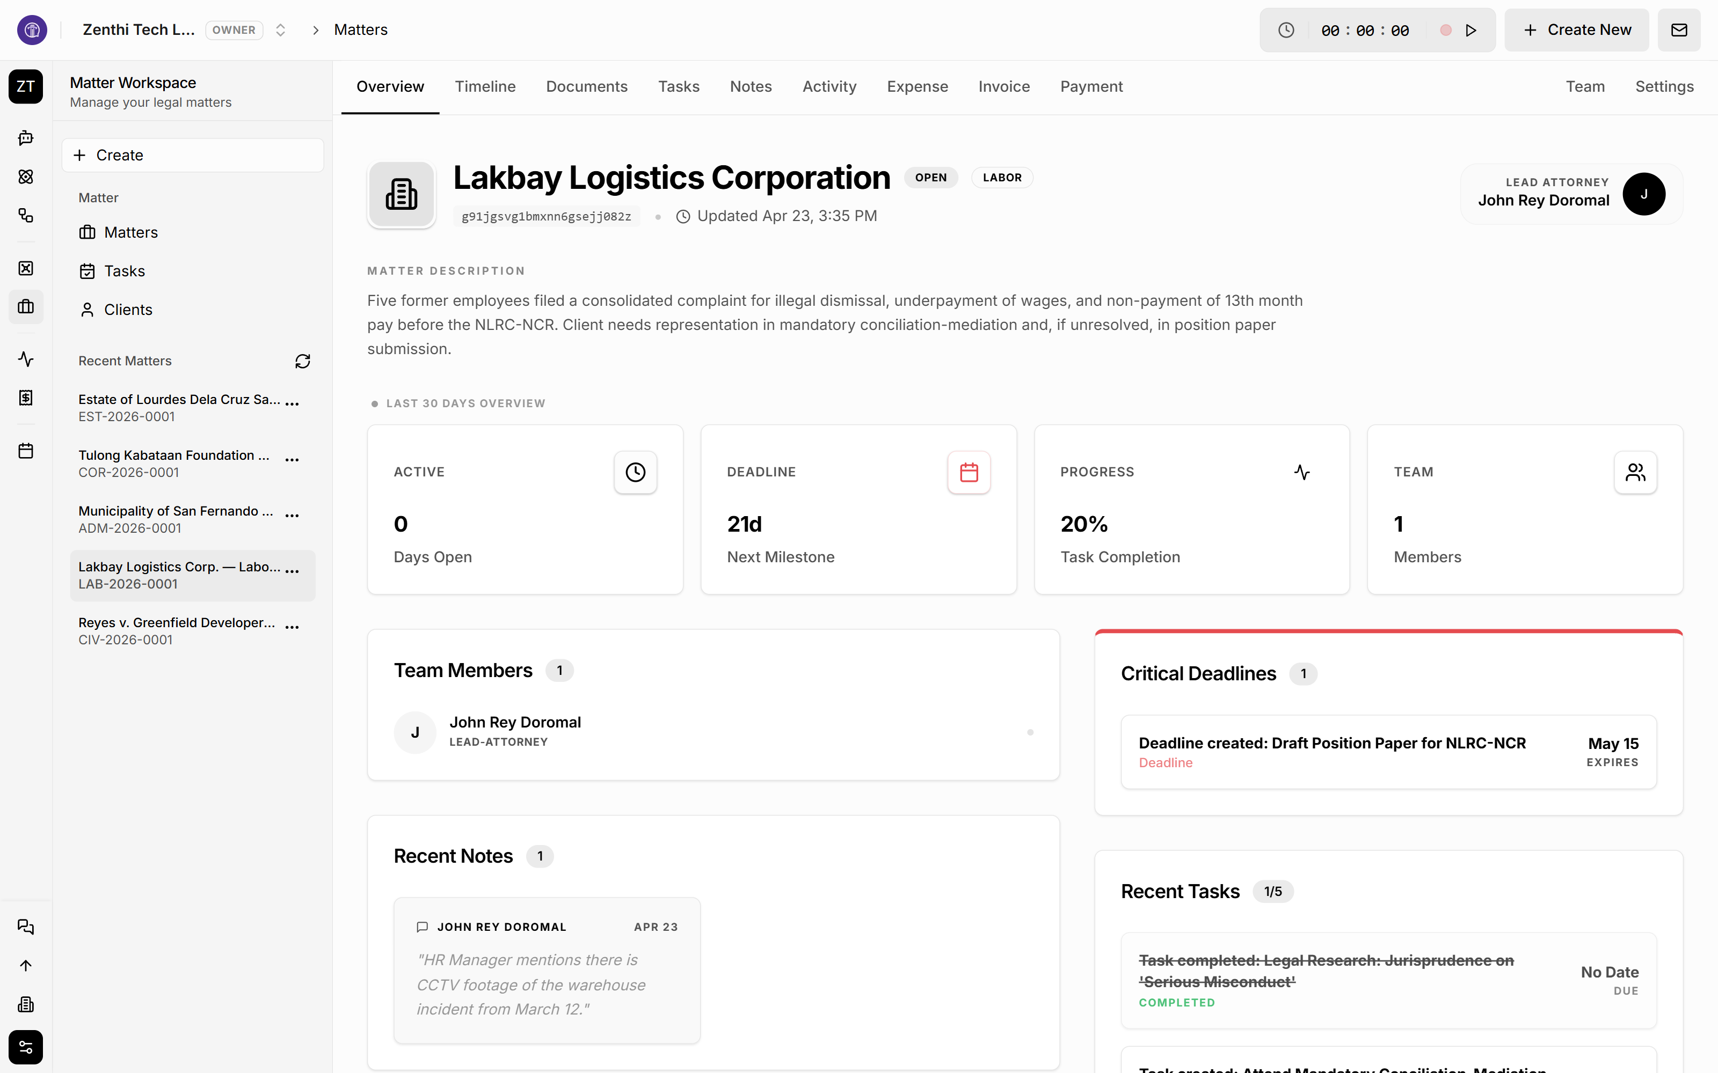The height and width of the screenshot is (1073, 1718).
Task: Open the Expense tab
Action: click(x=917, y=86)
